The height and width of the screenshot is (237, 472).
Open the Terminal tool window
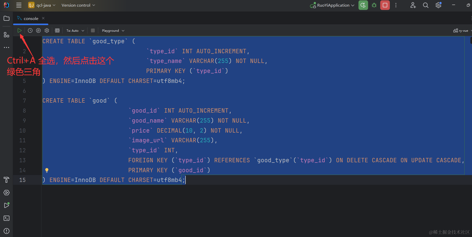[7, 218]
